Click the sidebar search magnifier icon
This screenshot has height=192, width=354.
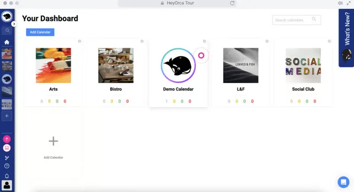pyautogui.click(x=7, y=30)
